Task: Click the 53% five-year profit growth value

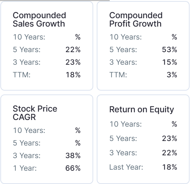Action: point(169,50)
